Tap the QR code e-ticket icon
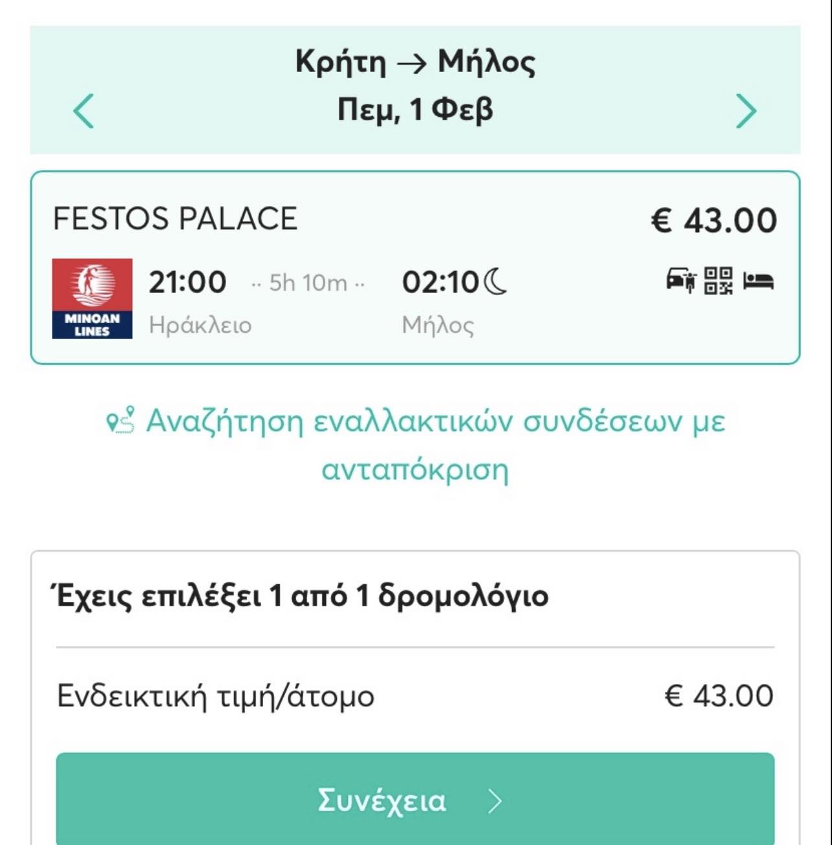 coord(719,280)
